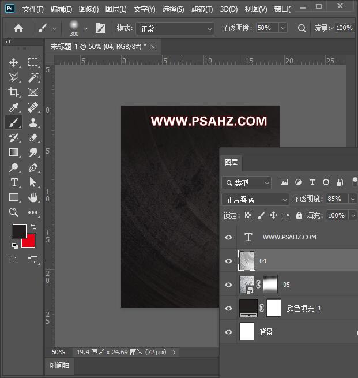This screenshot has width=358, height=378.
Task: Reset default foreground and background colors
Action: [14, 246]
